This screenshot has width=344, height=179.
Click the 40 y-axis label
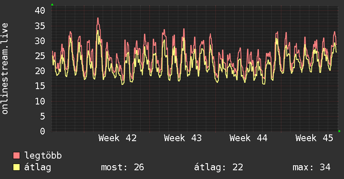(x=40, y=10)
